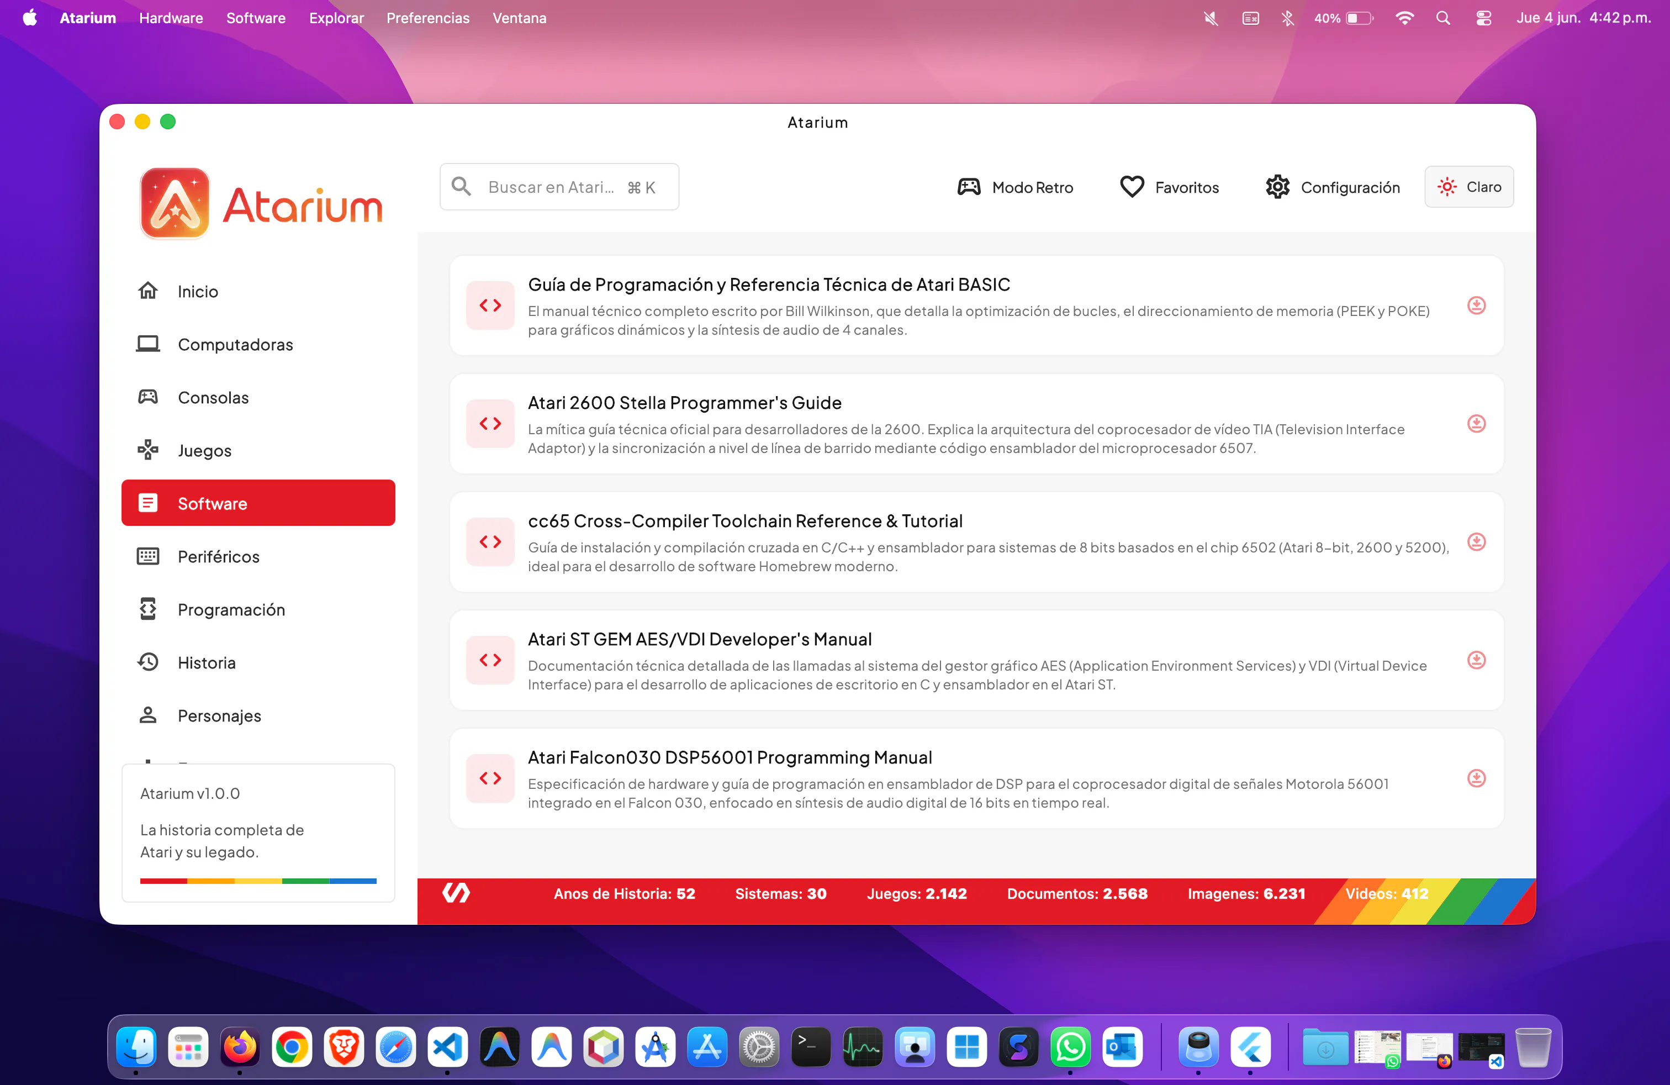Open Atari ST GEM AES/VDI Developer's Manual title

(x=700, y=639)
